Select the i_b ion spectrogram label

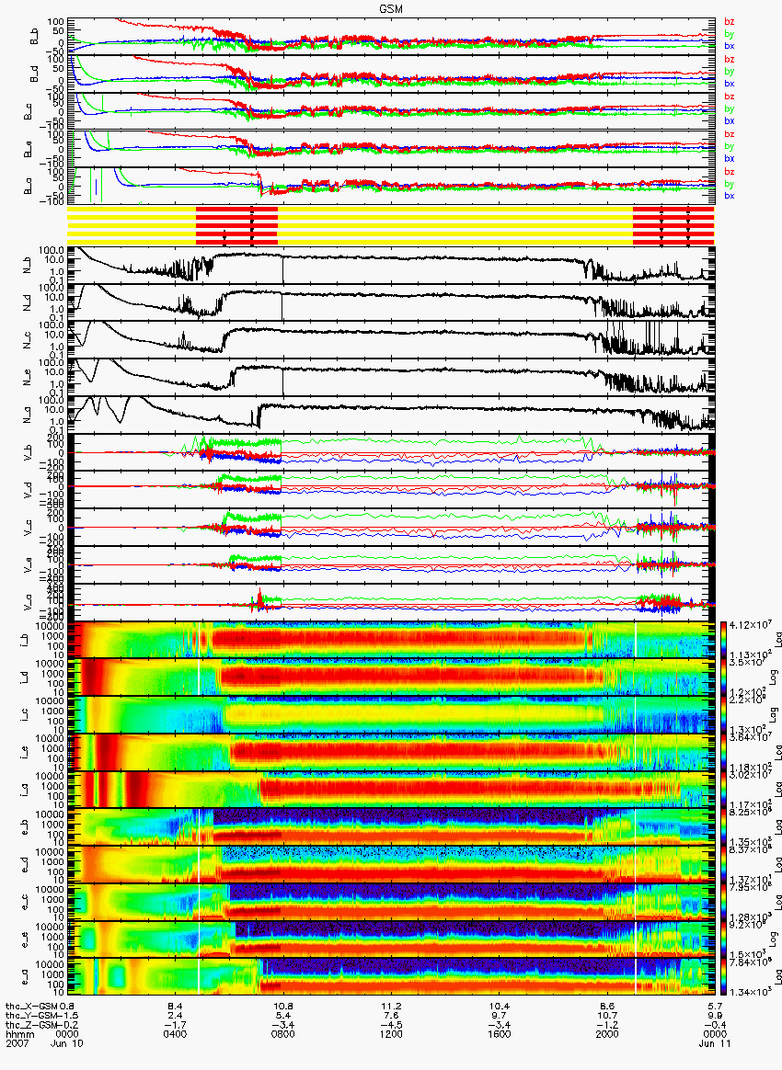(25, 640)
